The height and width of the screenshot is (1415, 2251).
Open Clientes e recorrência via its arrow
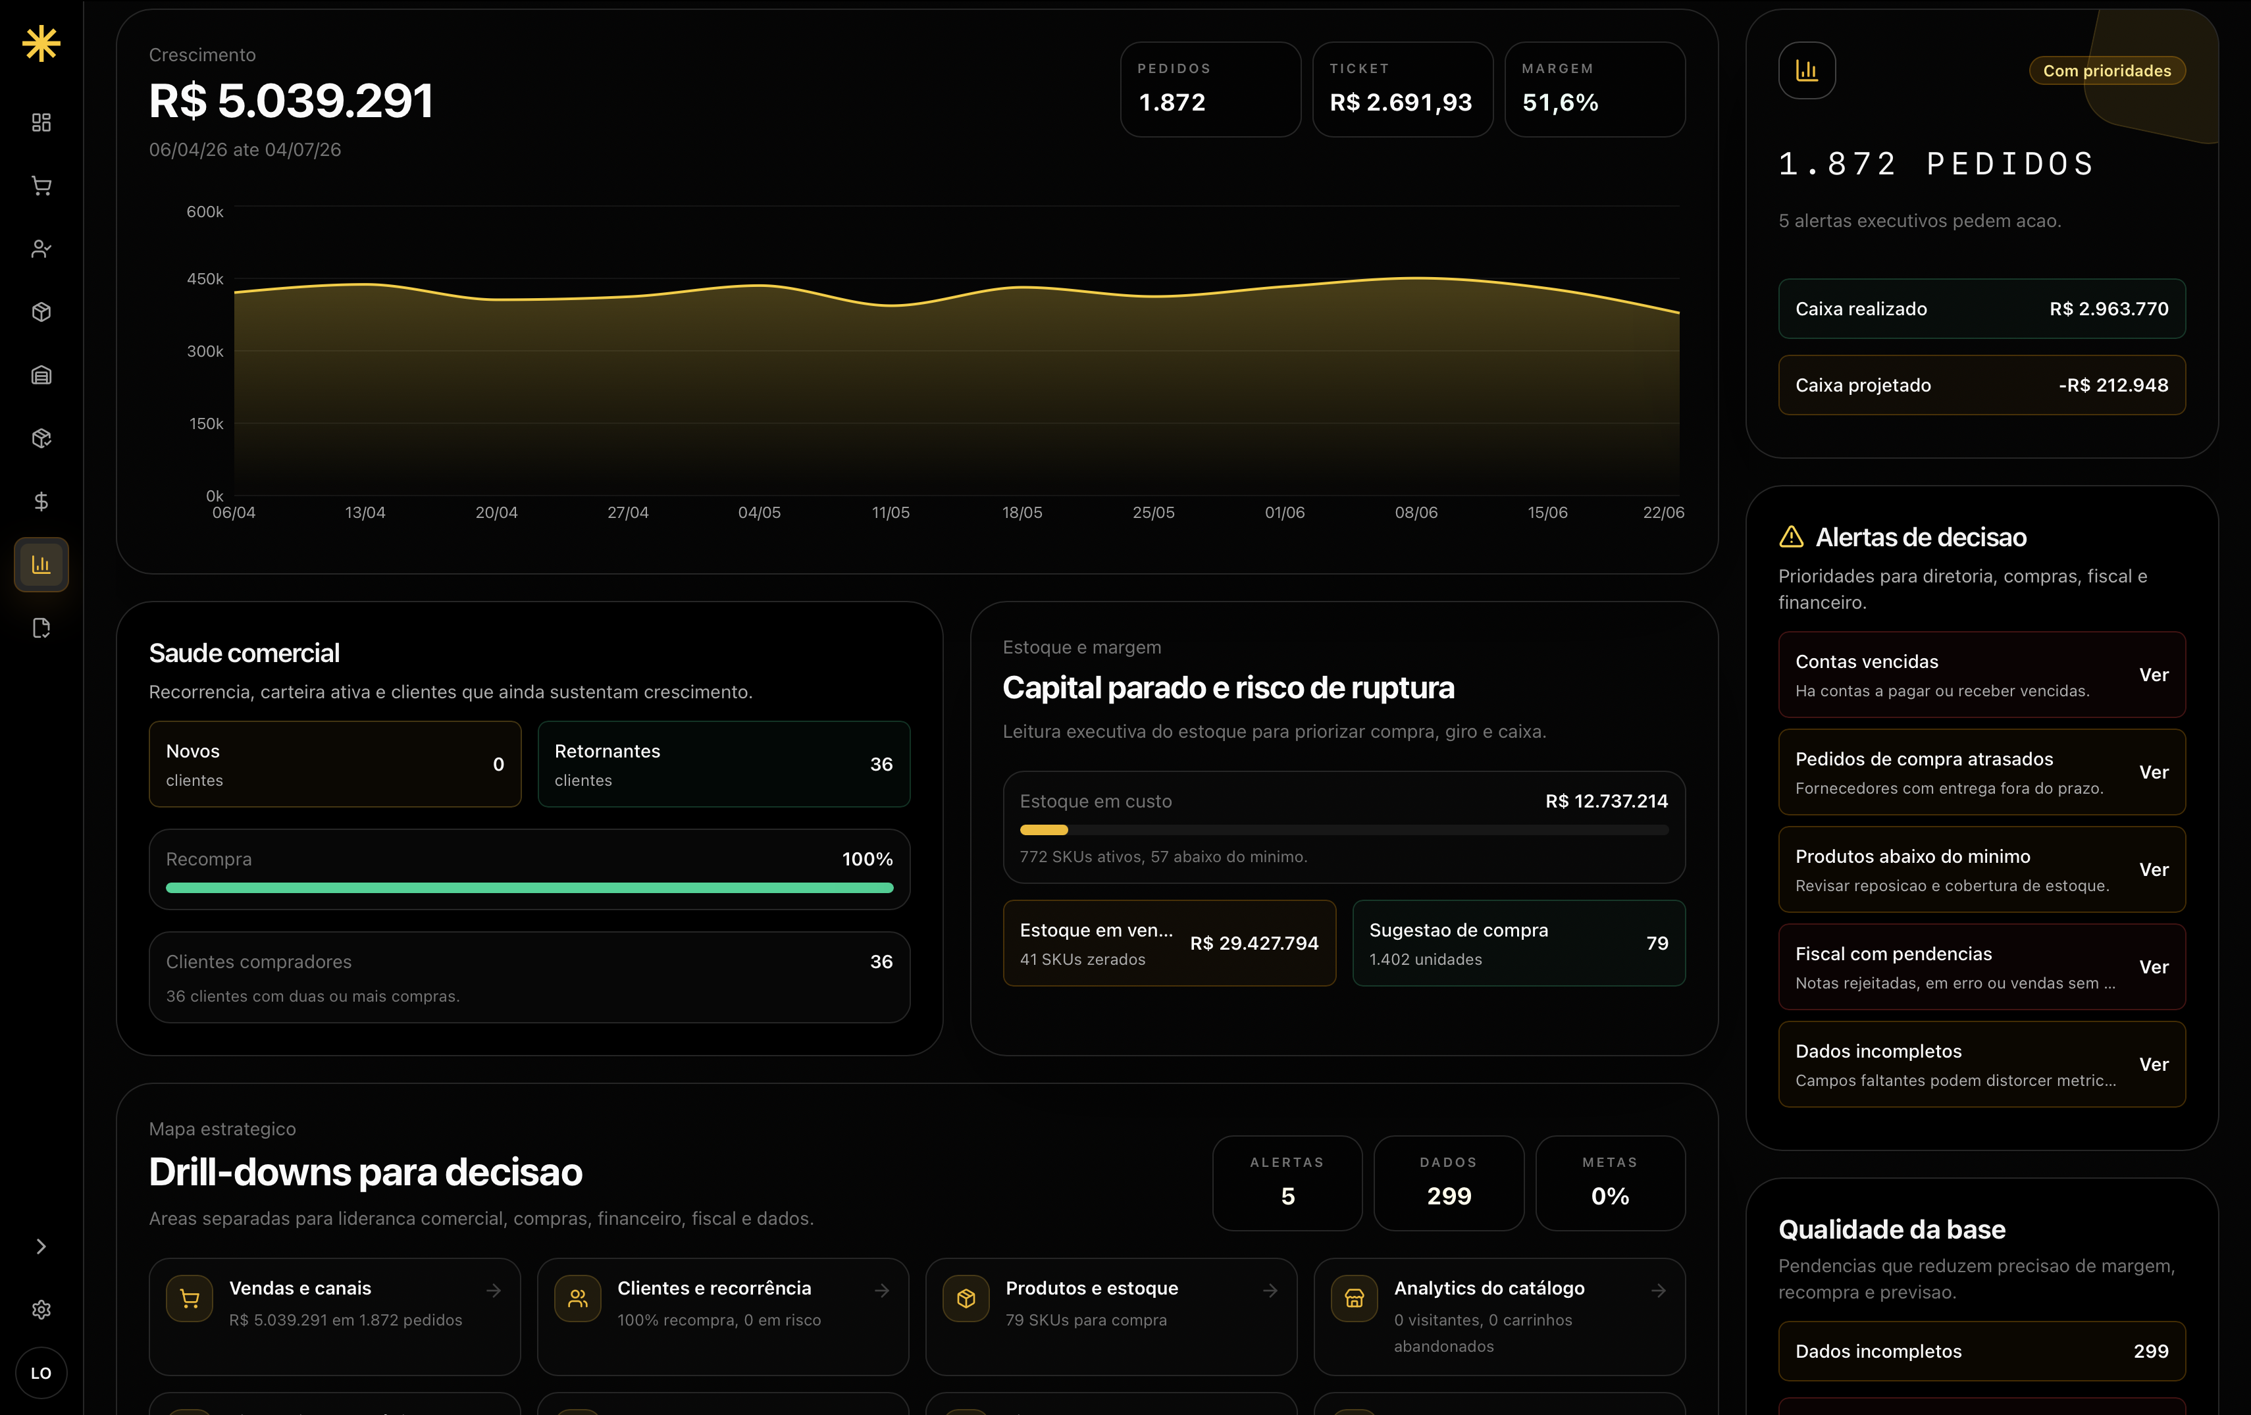click(x=881, y=1290)
